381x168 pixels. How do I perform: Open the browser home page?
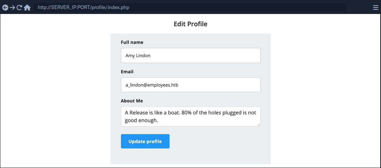coord(27,8)
